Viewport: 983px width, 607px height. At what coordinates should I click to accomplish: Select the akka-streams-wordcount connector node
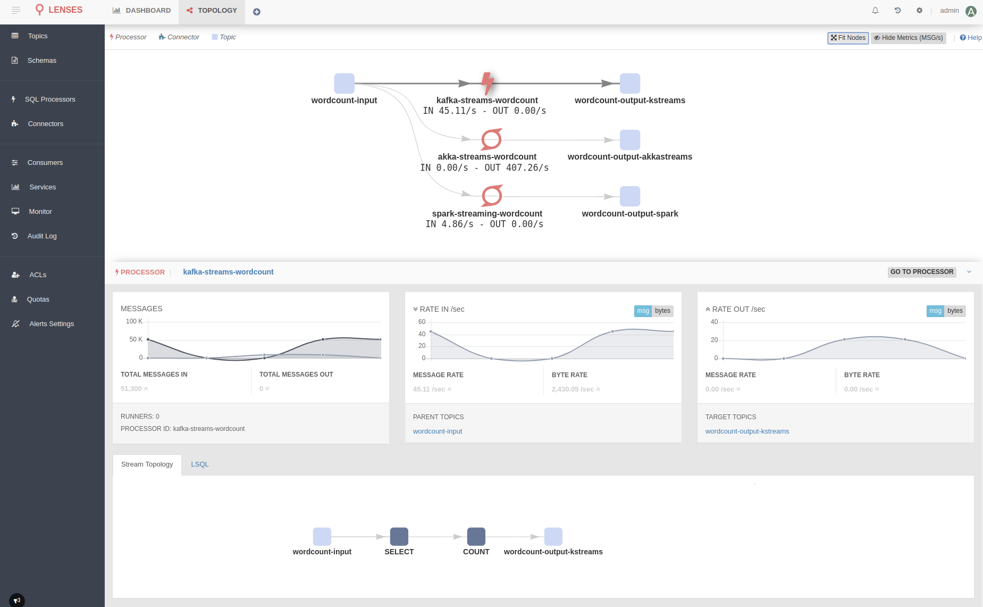coord(491,140)
